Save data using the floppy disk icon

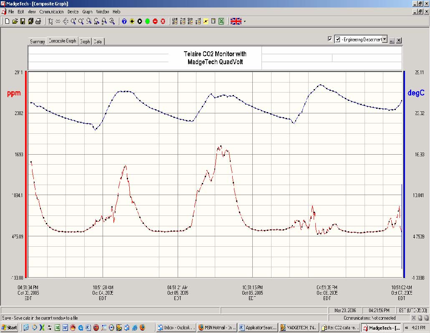pyautogui.click(x=23, y=21)
